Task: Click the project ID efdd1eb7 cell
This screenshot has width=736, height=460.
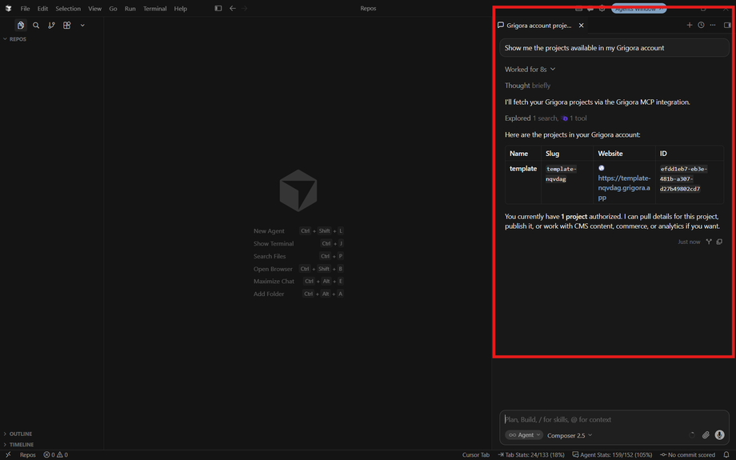Action: 683,179
